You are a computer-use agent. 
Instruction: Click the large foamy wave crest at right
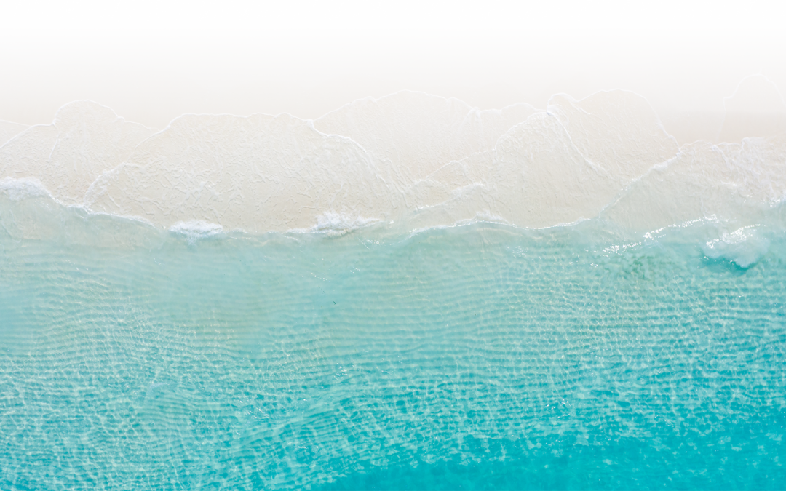tap(737, 246)
